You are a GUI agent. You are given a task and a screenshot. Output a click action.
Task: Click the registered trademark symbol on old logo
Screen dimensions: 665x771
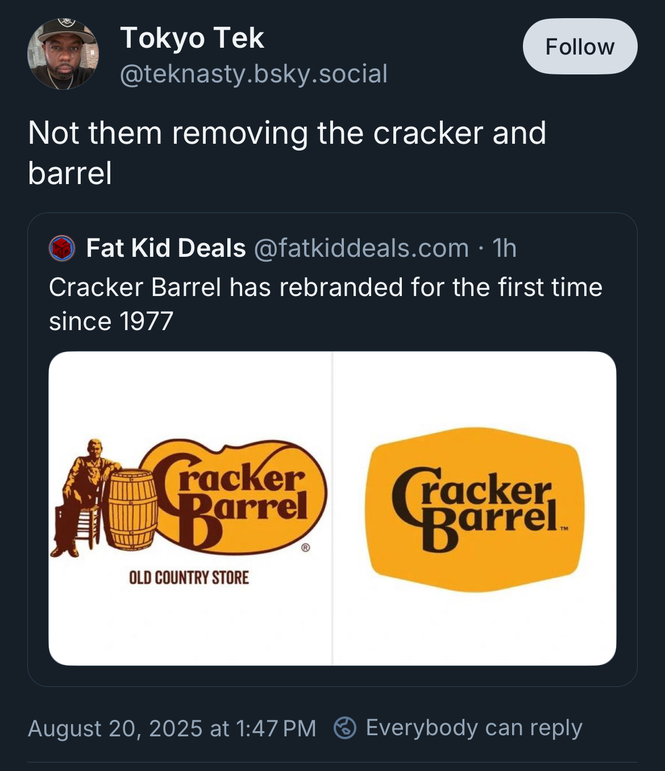click(306, 548)
